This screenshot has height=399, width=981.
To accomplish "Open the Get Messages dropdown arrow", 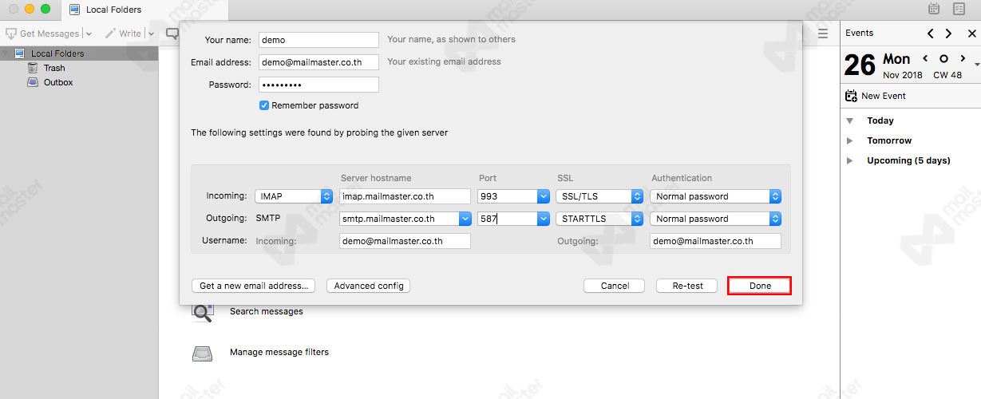I will pos(89,34).
